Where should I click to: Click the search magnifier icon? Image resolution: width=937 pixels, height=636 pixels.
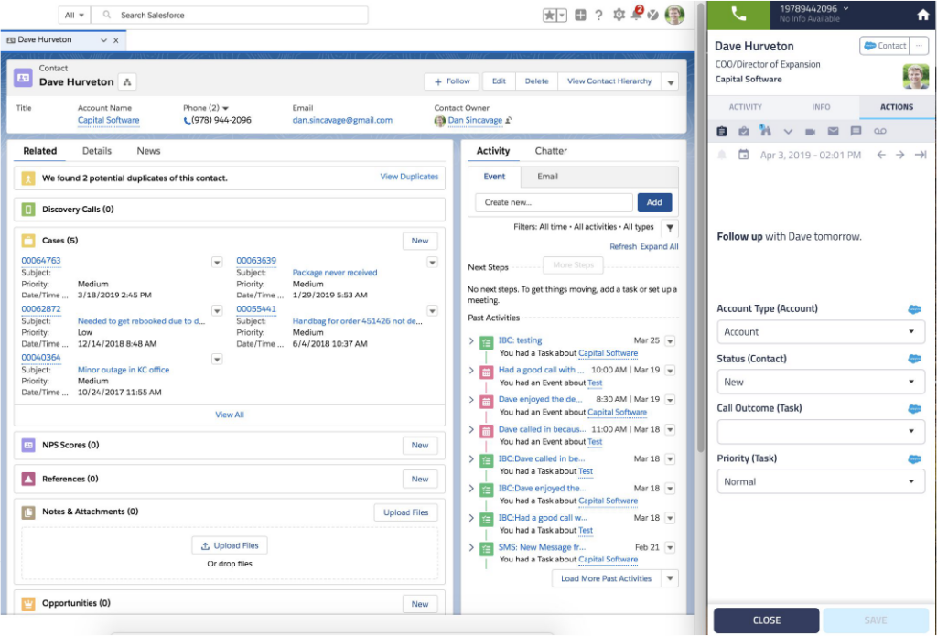(107, 15)
